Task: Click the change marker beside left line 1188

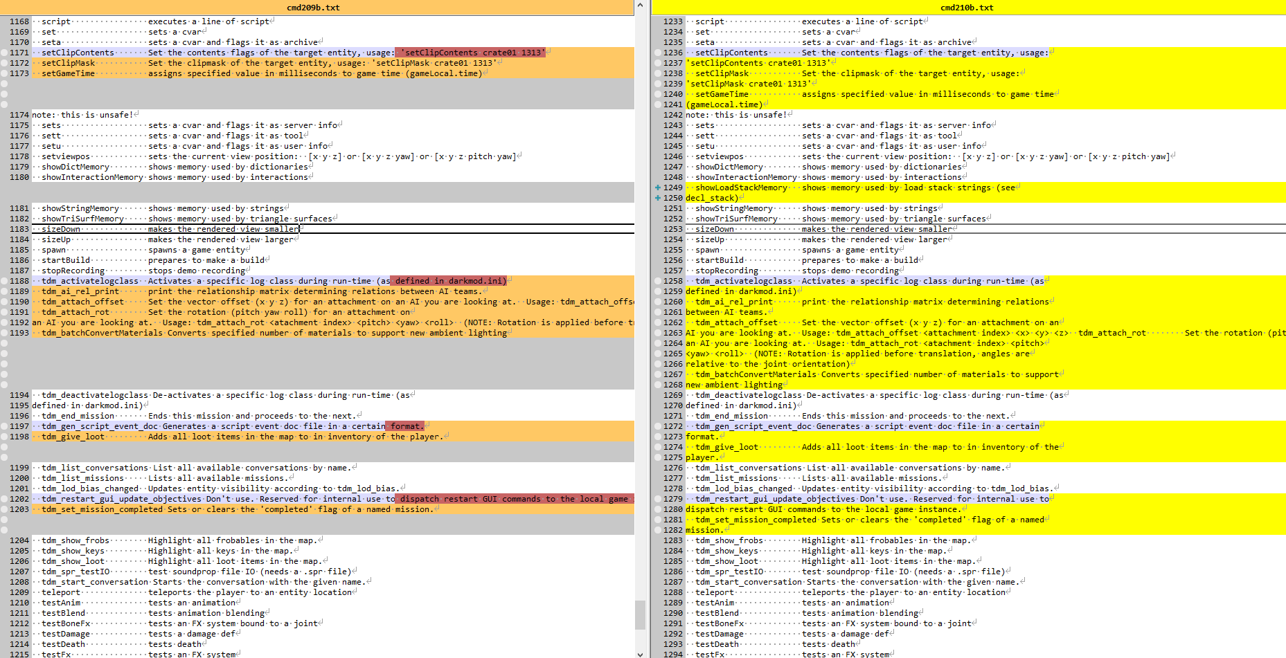Action: (4, 281)
